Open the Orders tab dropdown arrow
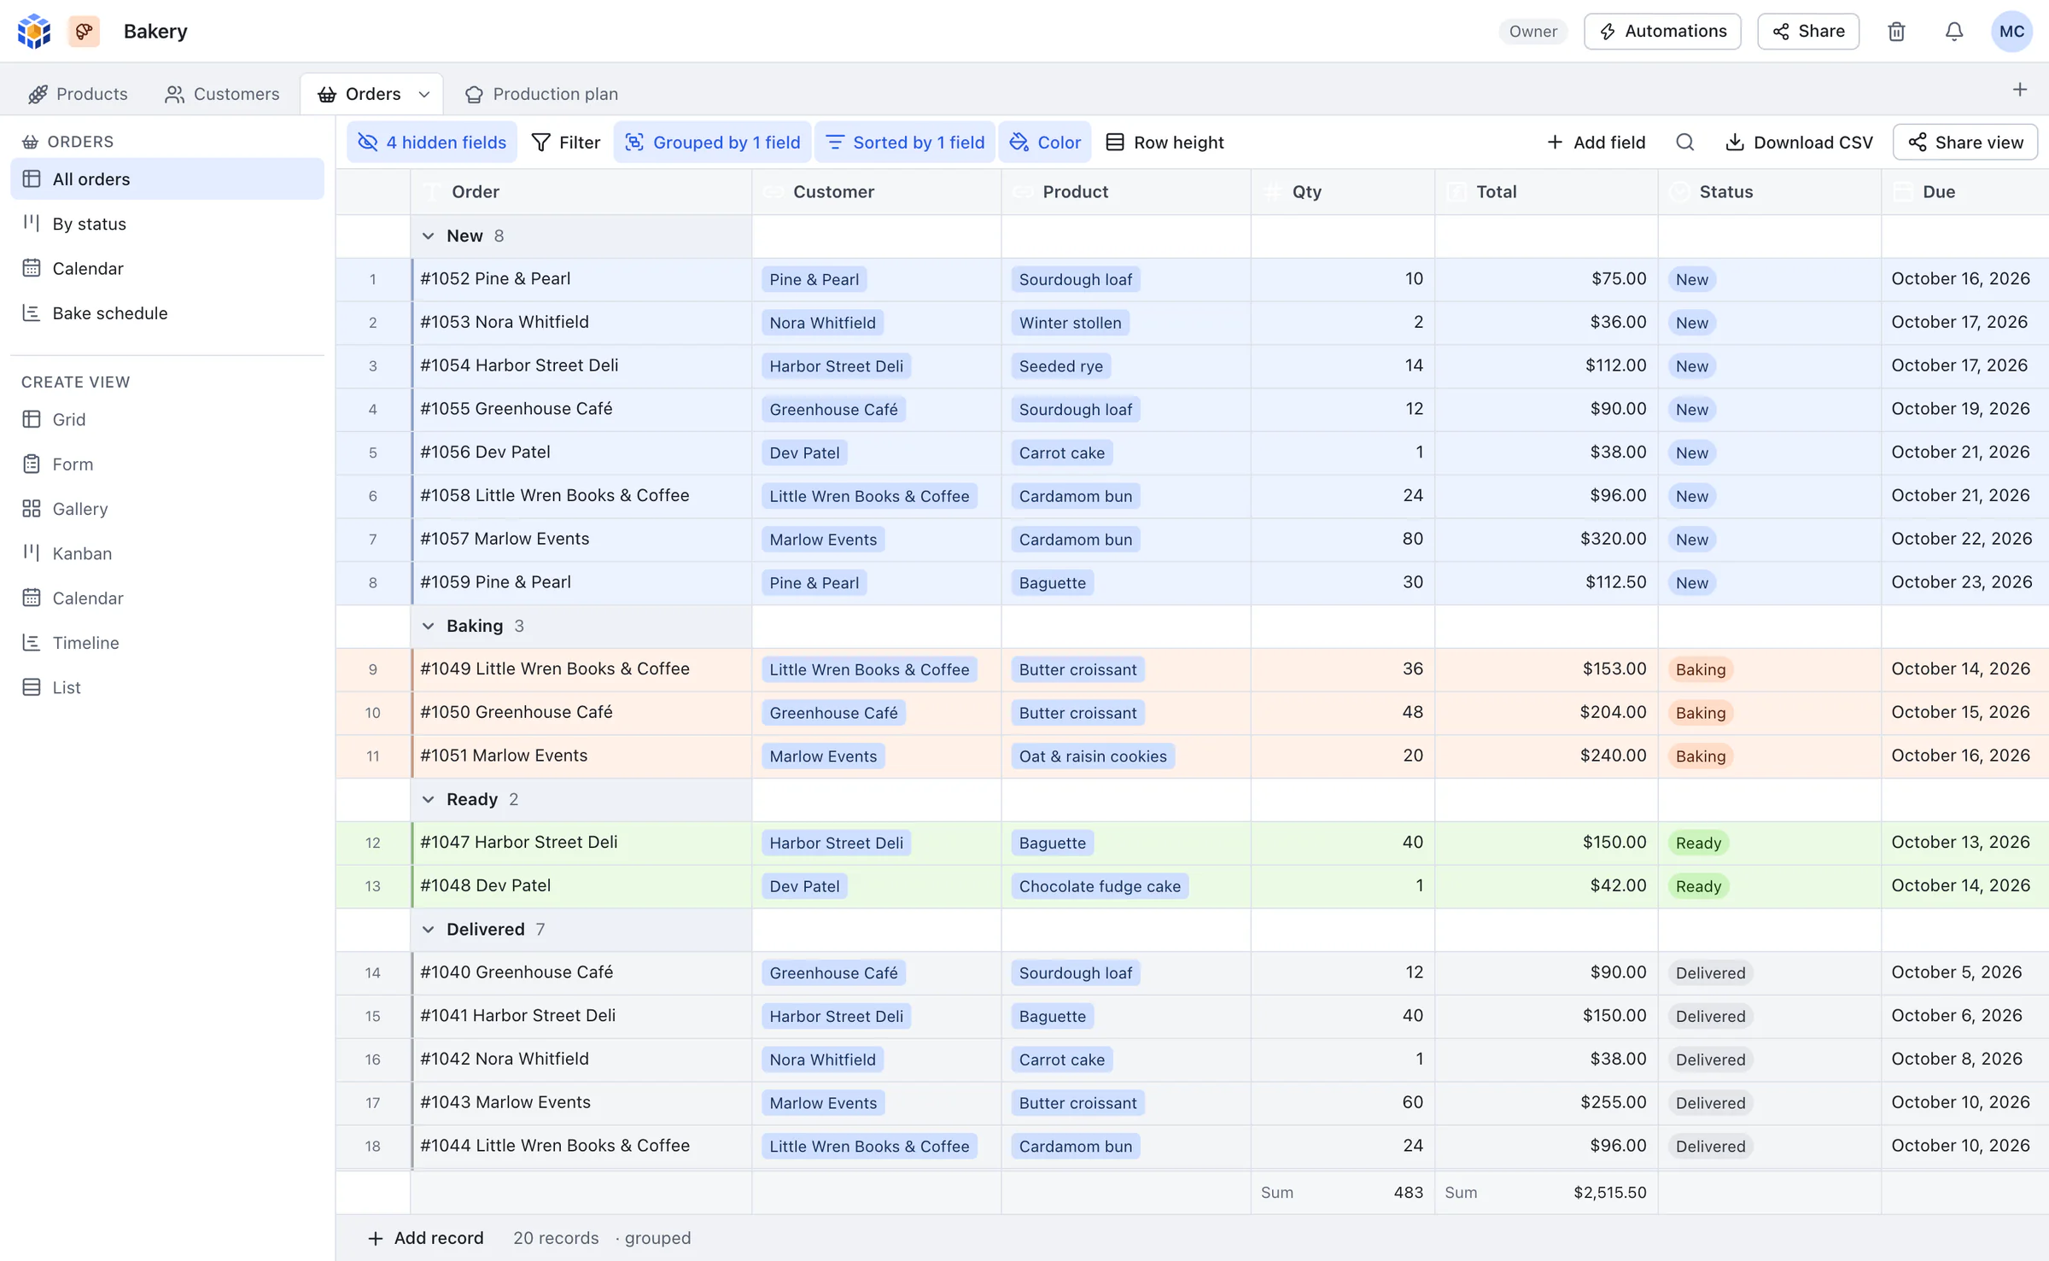The width and height of the screenshot is (2049, 1261). pos(423,94)
